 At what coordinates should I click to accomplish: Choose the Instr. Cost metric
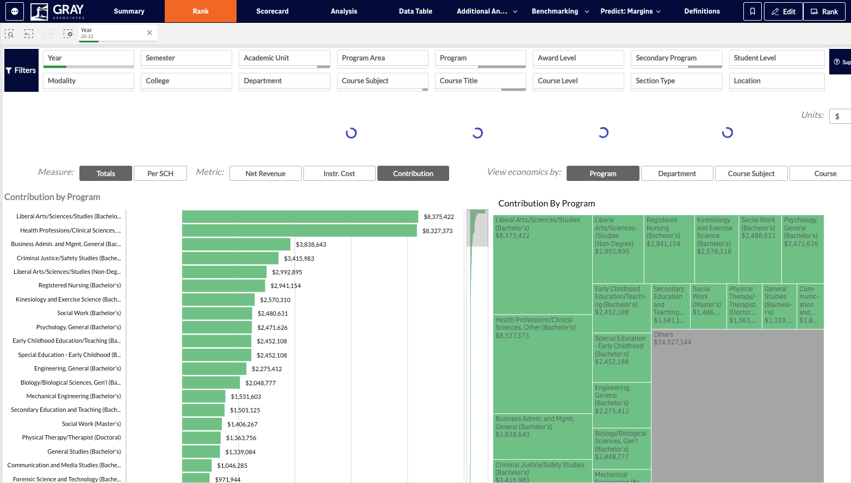point(339,173)
